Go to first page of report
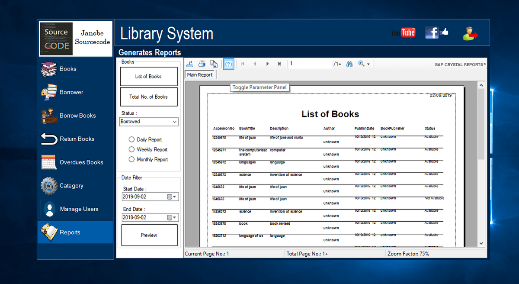This screenshot has width=519, height=284. tap(243, 64)
